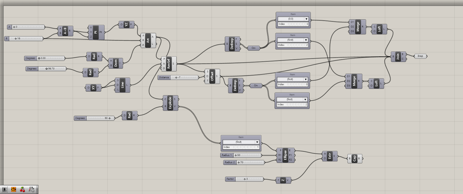Select the Extr extrude component
Image resolution: width=463 pixels, height=194 pixels.
(x=330, y=156)
